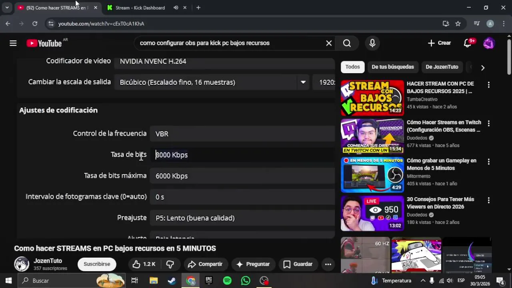512x288 pixels.
Task: Open the Chrome profile A button
Action: [490, 24]
